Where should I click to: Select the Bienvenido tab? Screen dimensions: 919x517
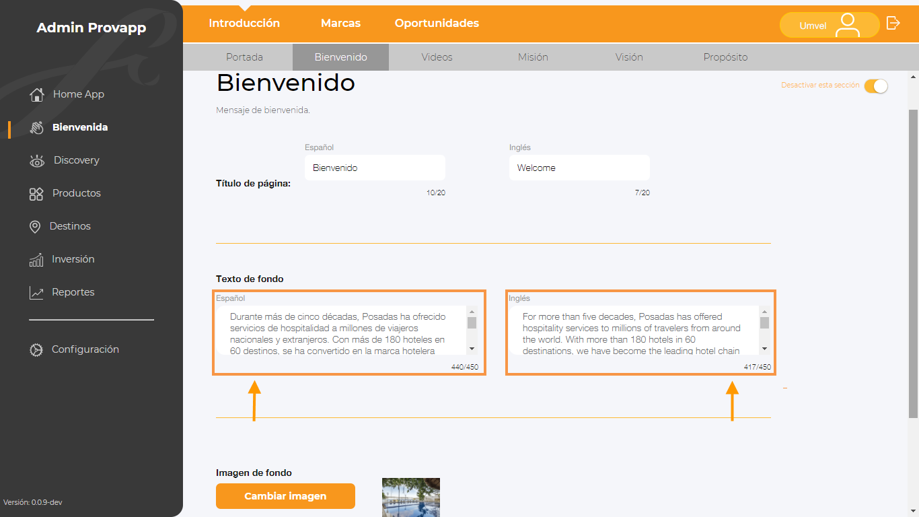[340, 57]
